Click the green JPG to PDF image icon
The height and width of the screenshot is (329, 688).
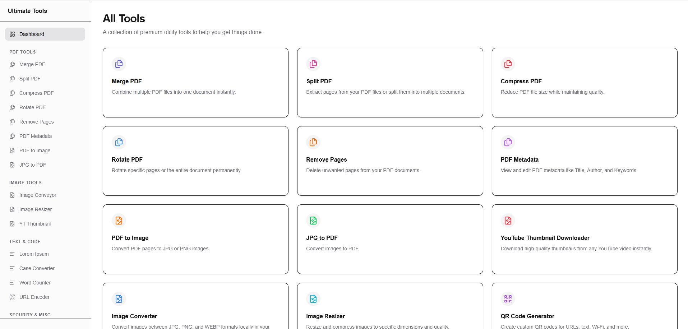point(313,221)
